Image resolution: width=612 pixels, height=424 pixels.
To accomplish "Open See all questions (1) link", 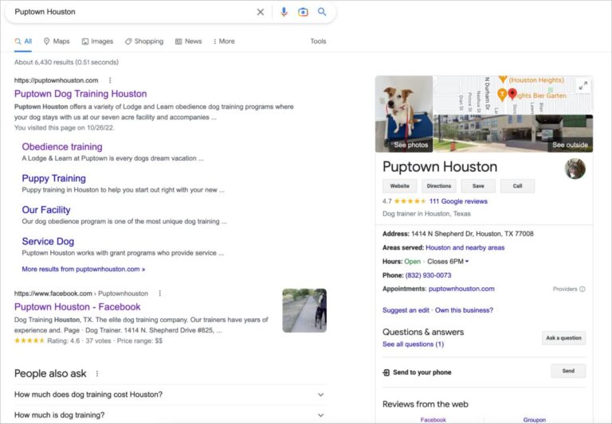I will (x=413, y=344).
